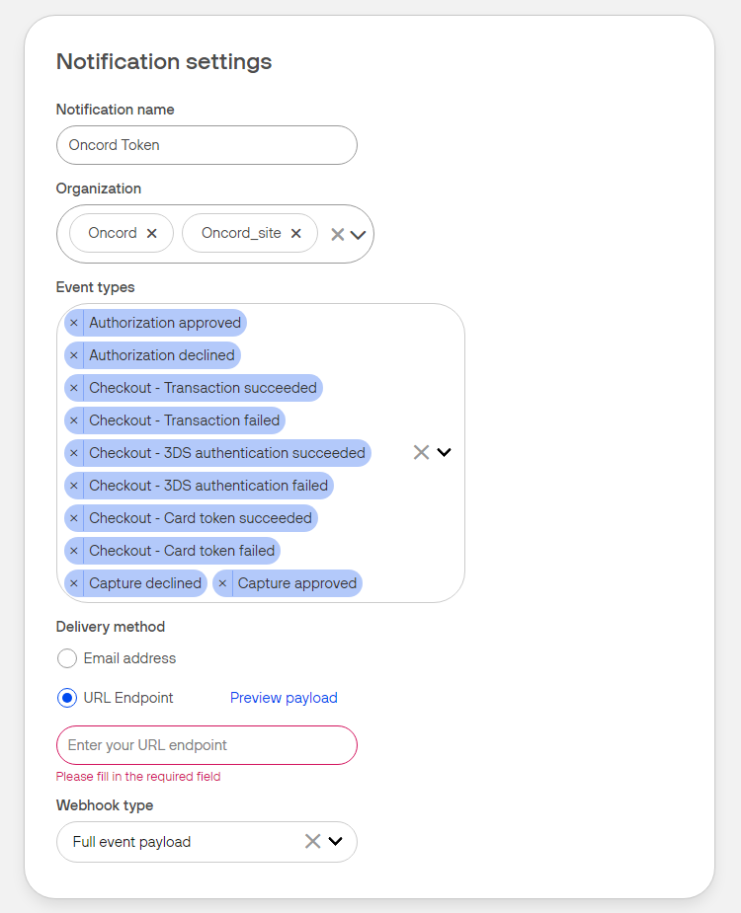The width and height of the screenshot is (741, 913).
Task: Remove the Authorization declined event tag
Action: tap(74, 355)
